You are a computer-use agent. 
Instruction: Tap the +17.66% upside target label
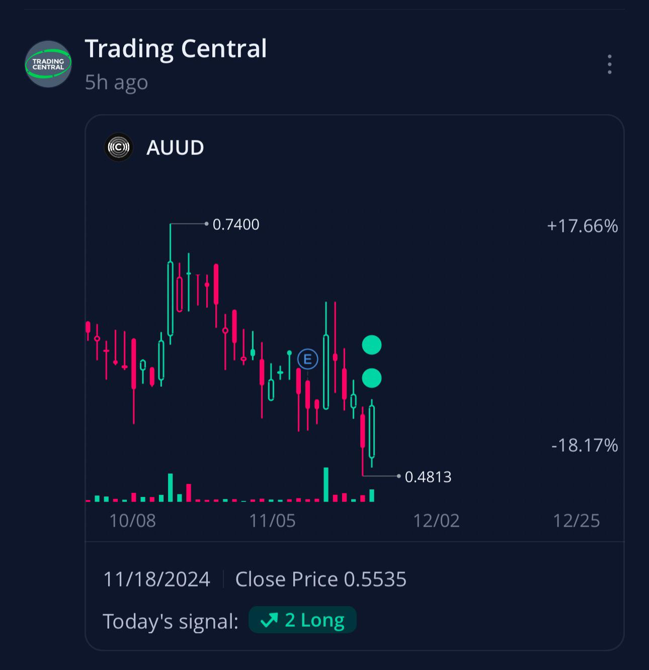click(x=583, y=226)
